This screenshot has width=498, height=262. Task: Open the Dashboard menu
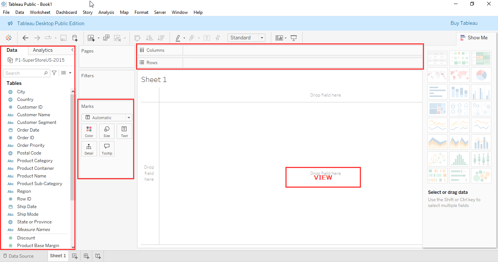click(x=66, y=12)
